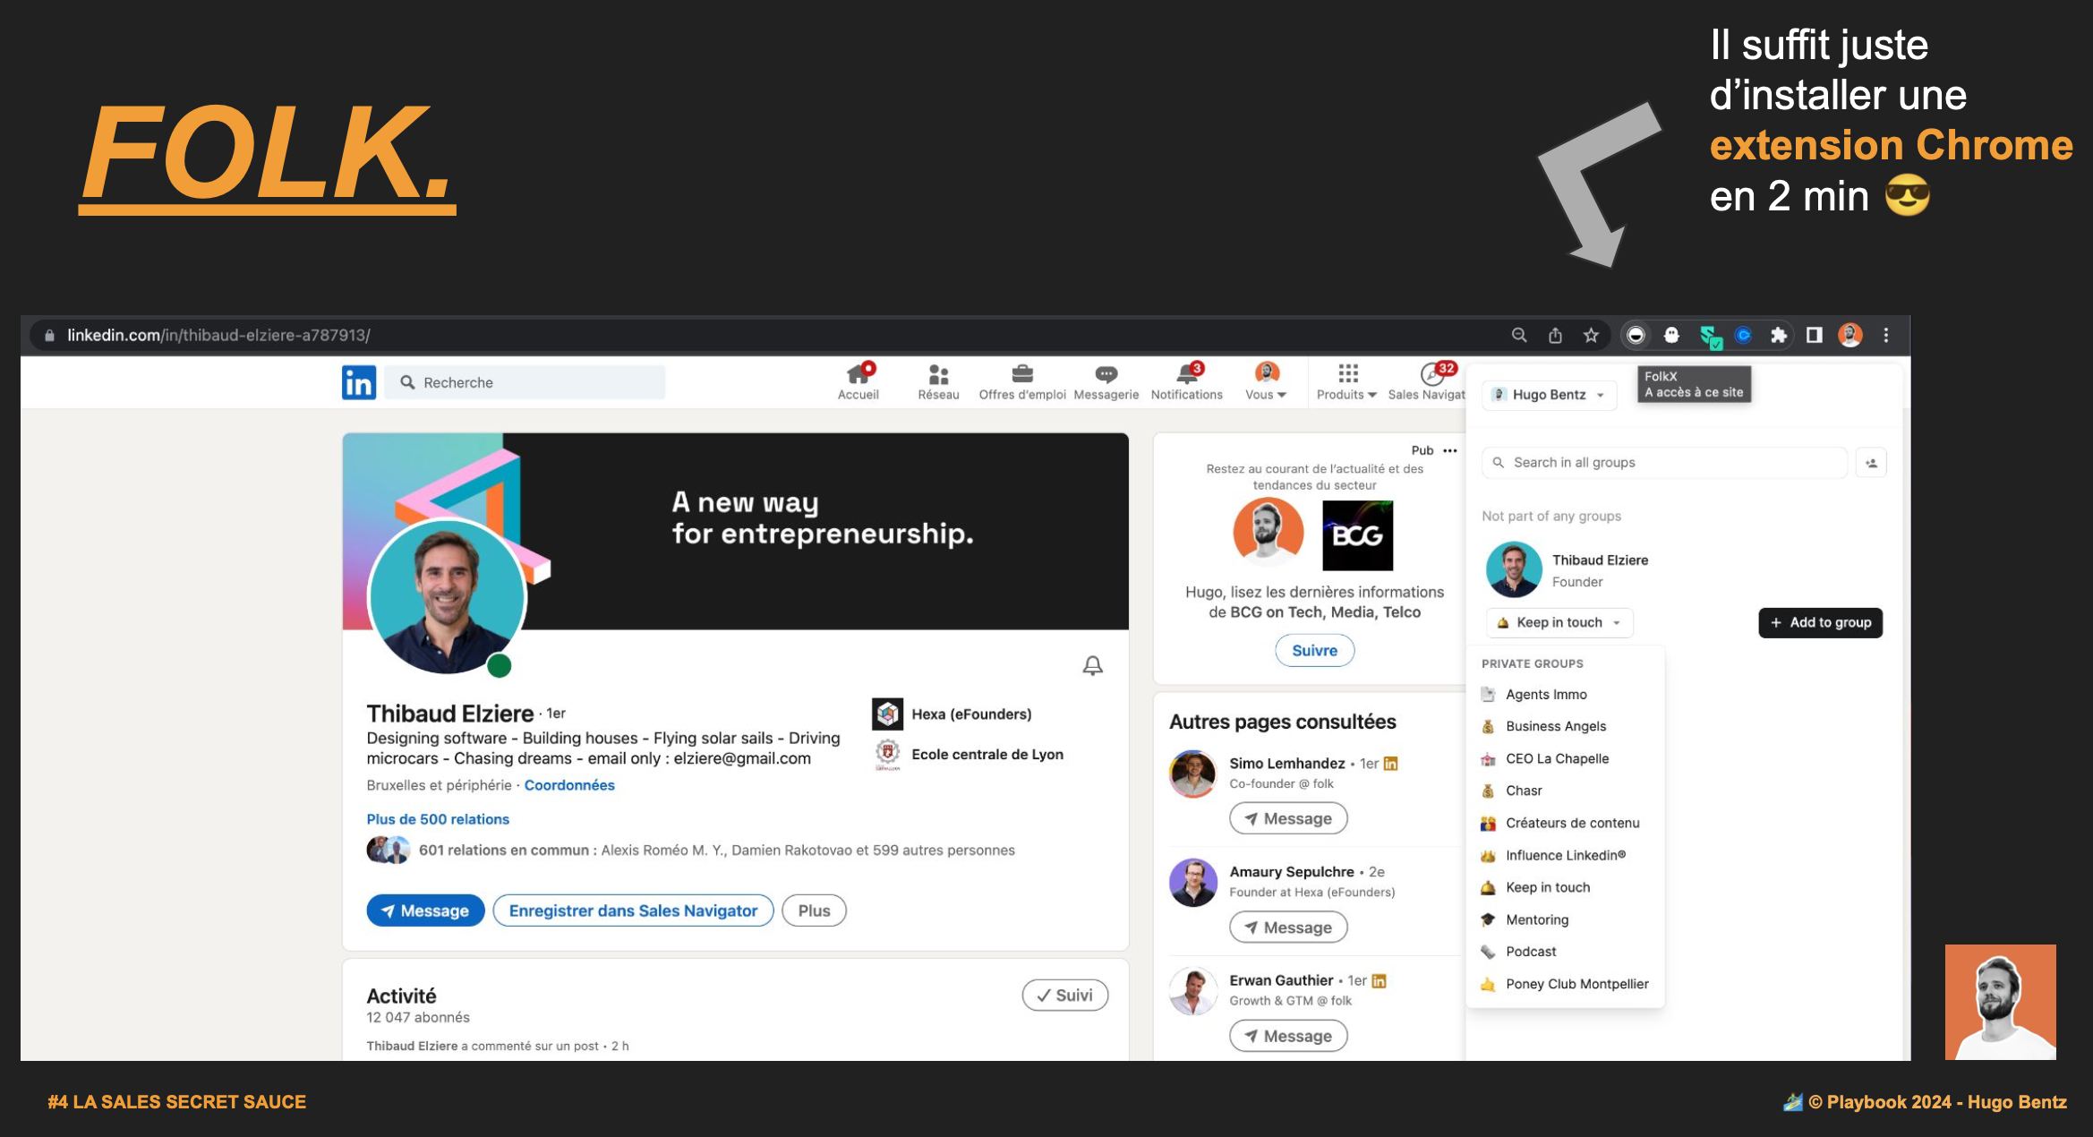Click add-contact icon beside group search

1871,463
